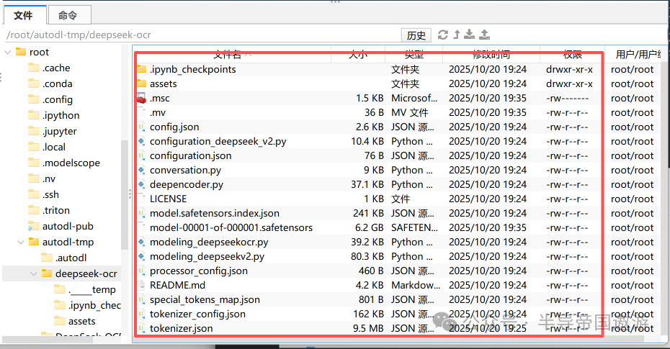Click the JSON icon beside model.safetensors.index.json
670x349 pixels.
tap(141, 213)
